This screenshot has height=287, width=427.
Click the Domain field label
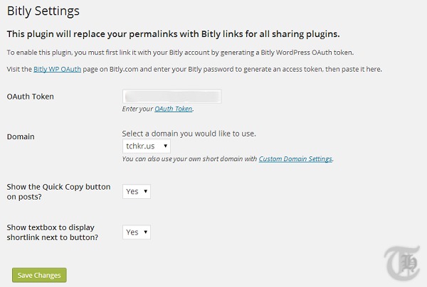(x=21, y=136)
